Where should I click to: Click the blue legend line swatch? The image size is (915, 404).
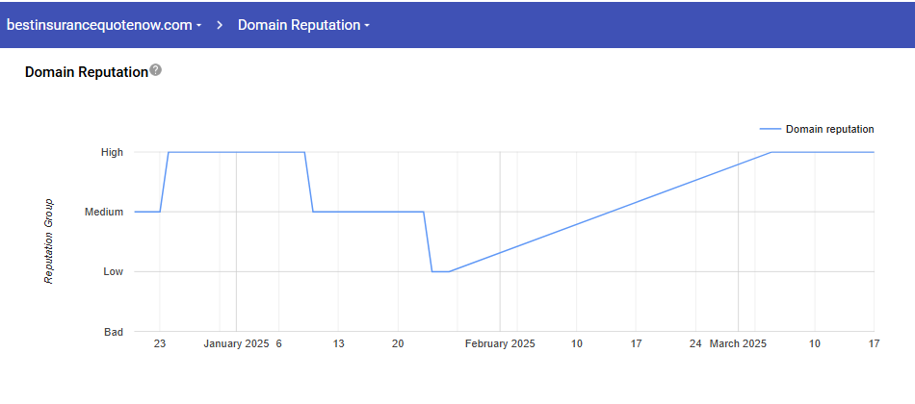[770, 129]
